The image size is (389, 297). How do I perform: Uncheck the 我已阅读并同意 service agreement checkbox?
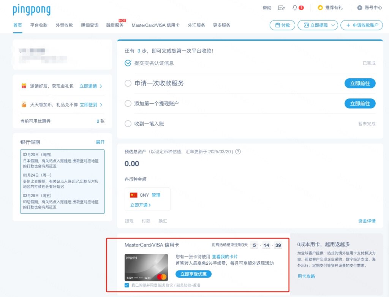[127, 284]
